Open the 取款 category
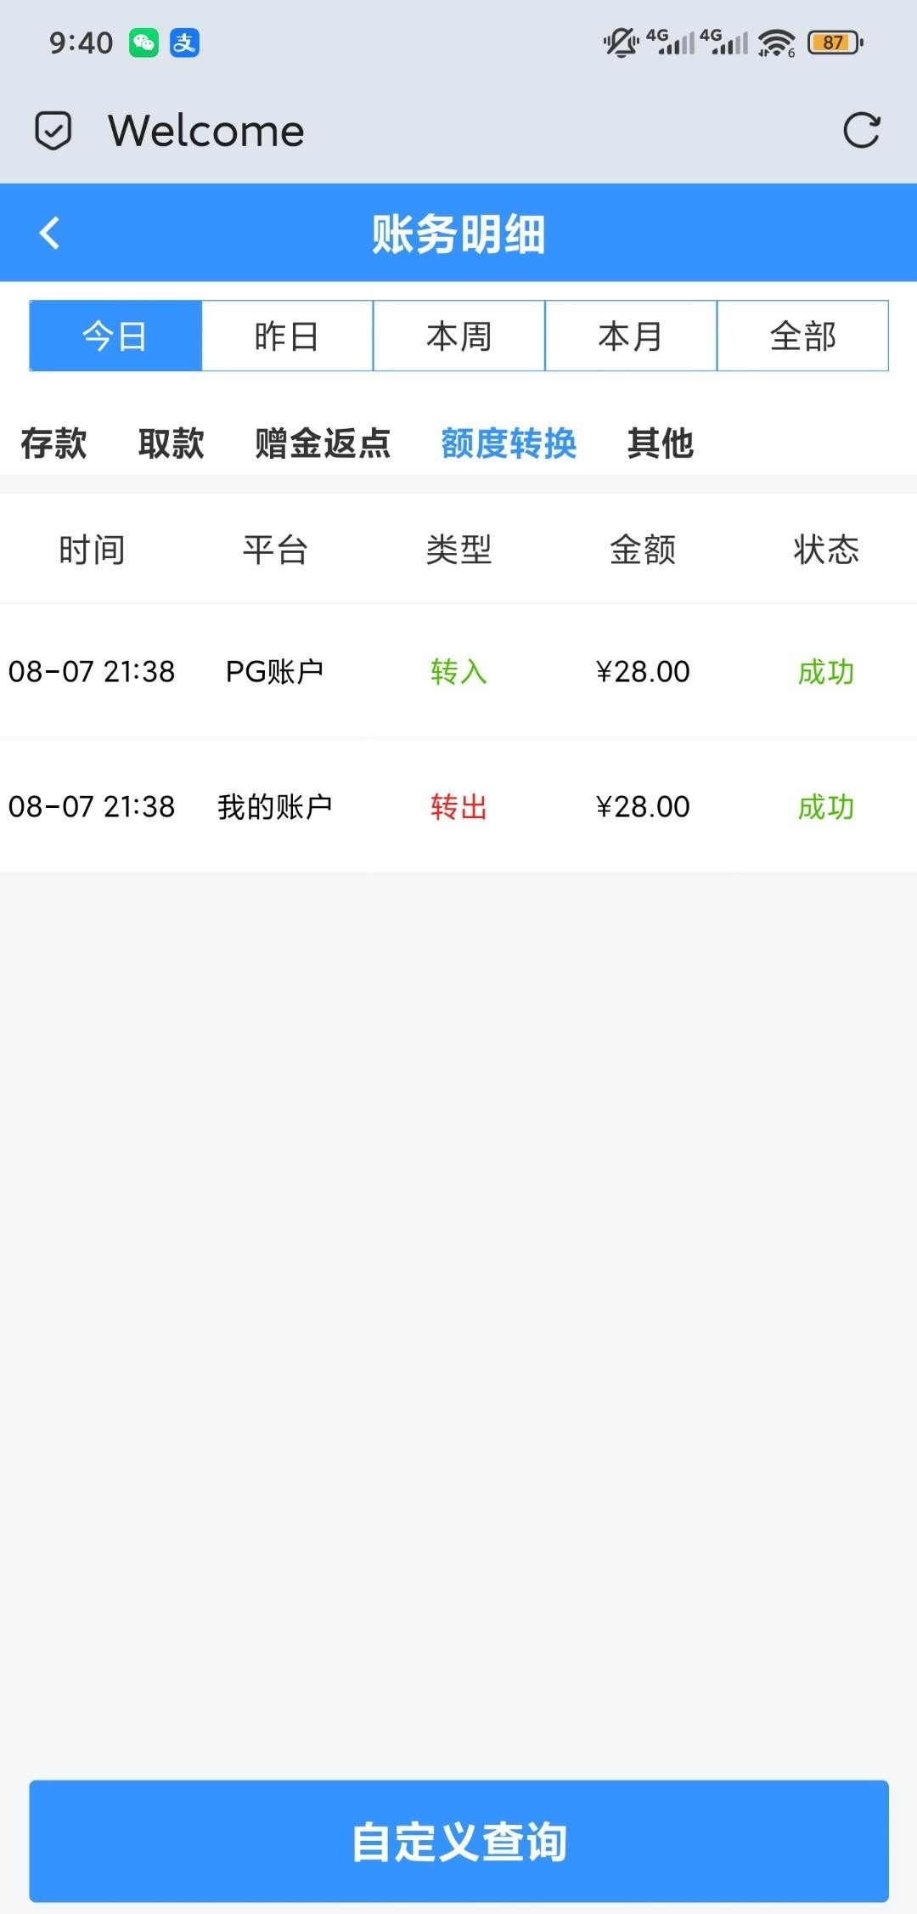The image size is (917, 1914). 171,443
